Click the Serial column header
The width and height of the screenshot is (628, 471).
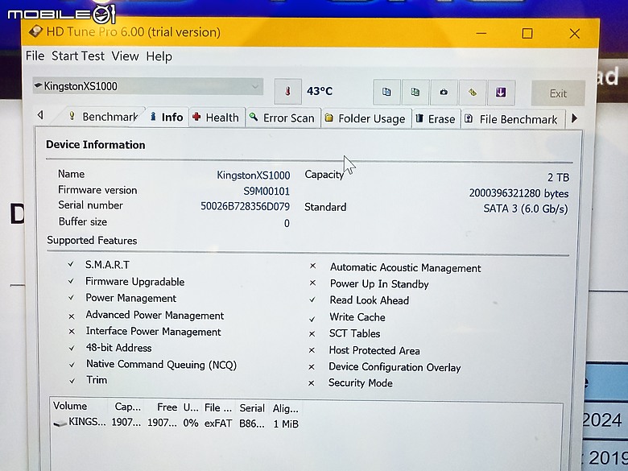[252, 408]
